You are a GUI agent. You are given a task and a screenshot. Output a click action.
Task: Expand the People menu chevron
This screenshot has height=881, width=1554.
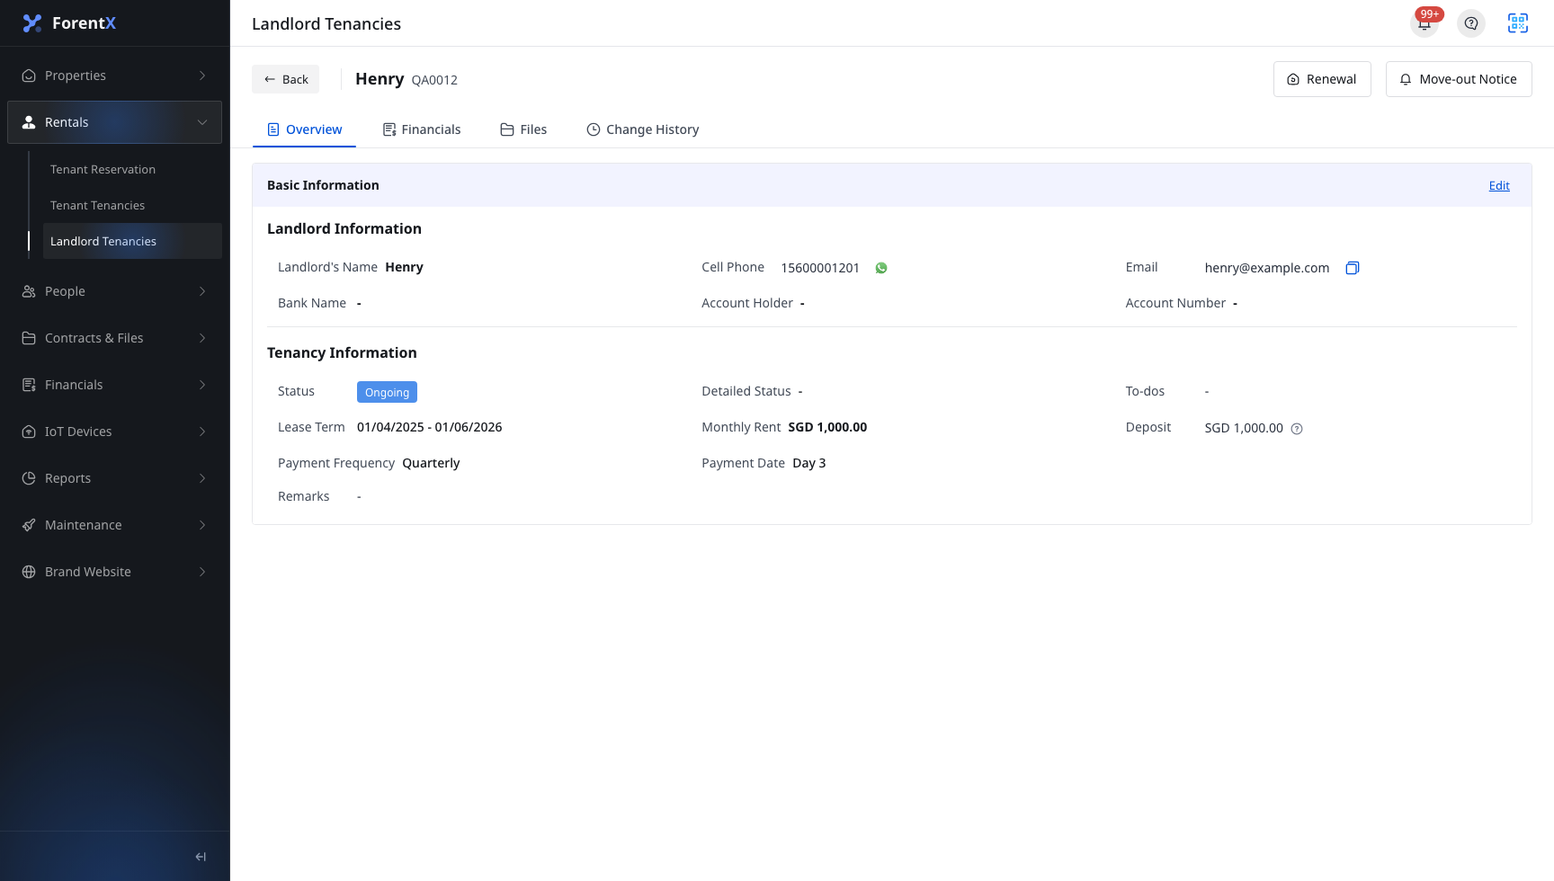click(202, 291)
